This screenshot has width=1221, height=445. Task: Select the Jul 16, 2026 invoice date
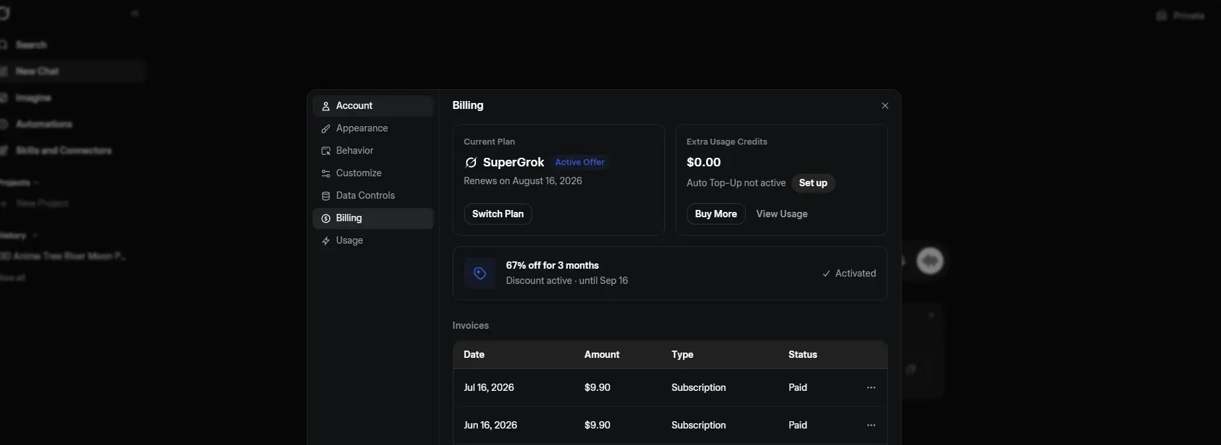point(489,388)
